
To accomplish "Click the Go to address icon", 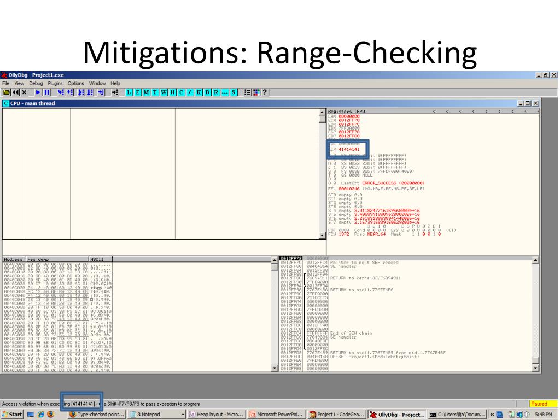I will coord(115,92).
